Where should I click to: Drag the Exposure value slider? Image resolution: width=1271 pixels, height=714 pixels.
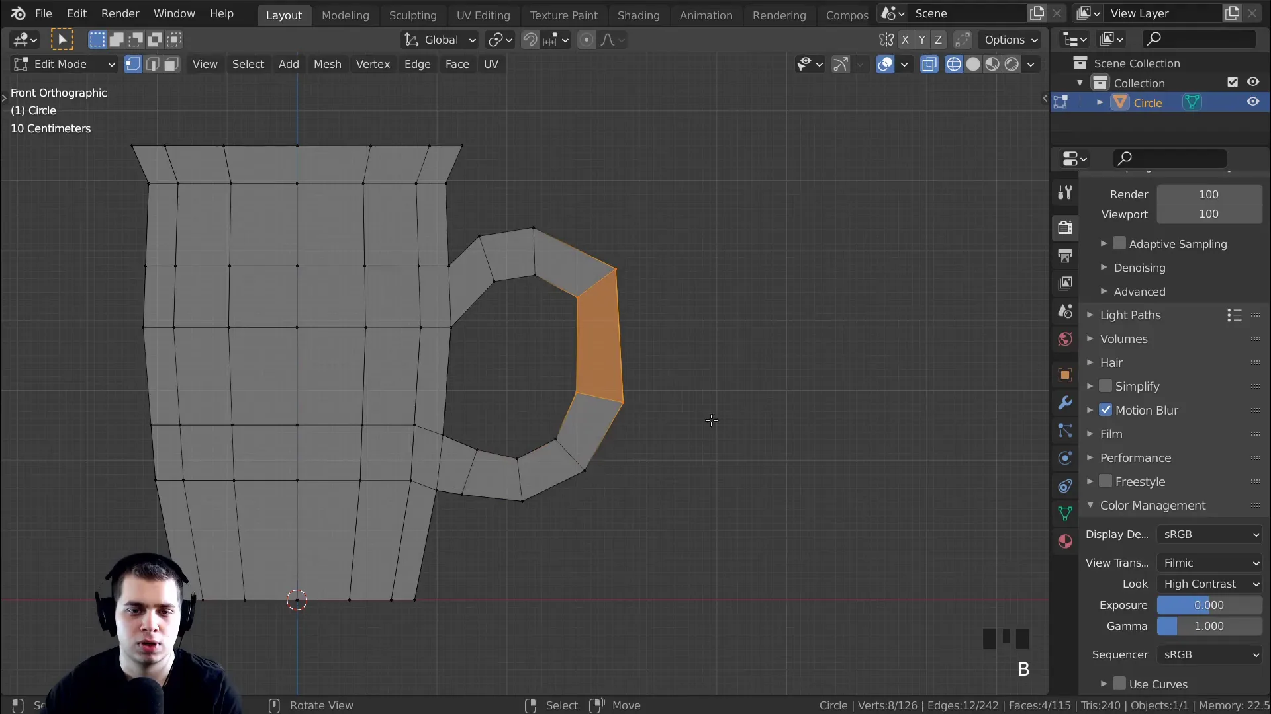1209,605
